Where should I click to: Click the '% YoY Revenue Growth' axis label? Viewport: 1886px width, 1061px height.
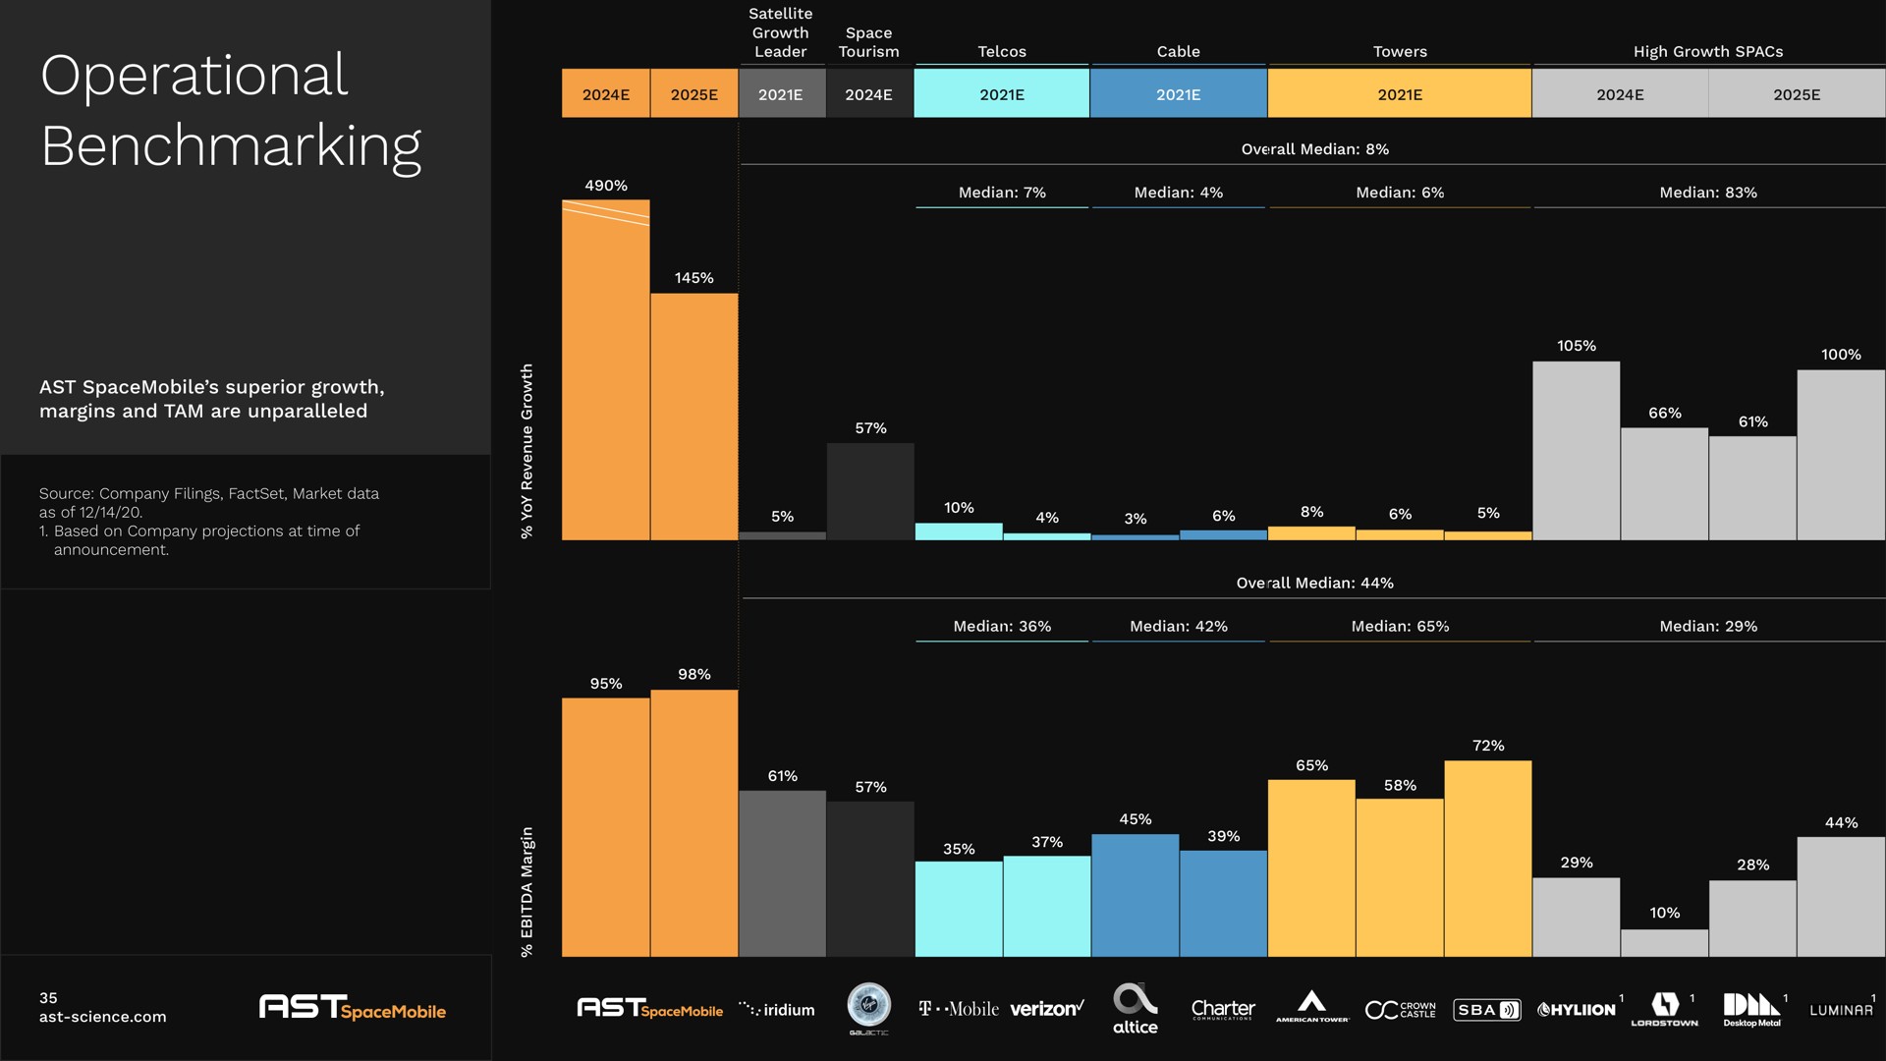[x=527, y=451]
